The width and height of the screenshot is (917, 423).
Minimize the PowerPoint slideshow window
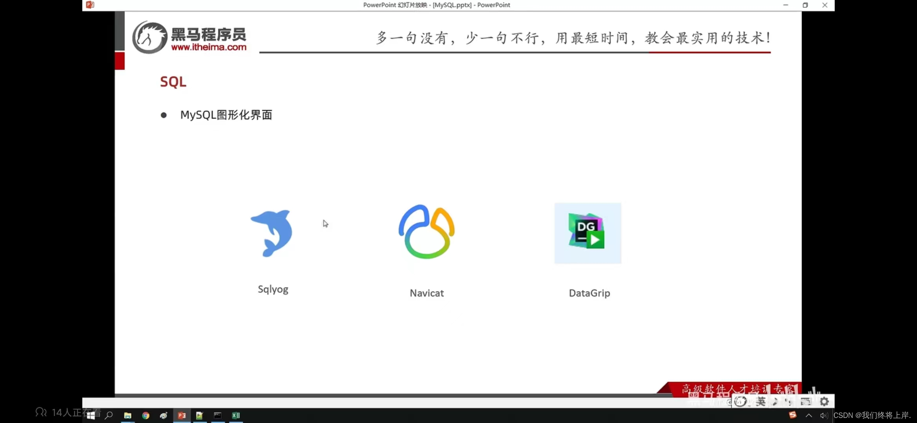point(786,5)
